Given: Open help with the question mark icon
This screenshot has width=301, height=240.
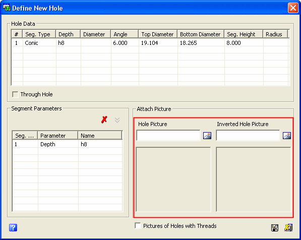Looking at the screenshot, I should click(13, 228).
